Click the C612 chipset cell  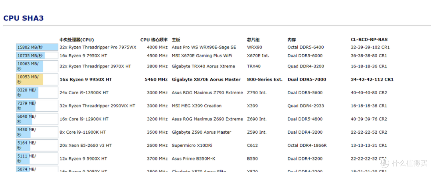(x=252, y=145)
